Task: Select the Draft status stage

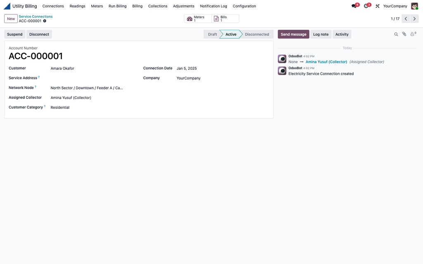Action: pyautogui.click(x=212, y=34)
